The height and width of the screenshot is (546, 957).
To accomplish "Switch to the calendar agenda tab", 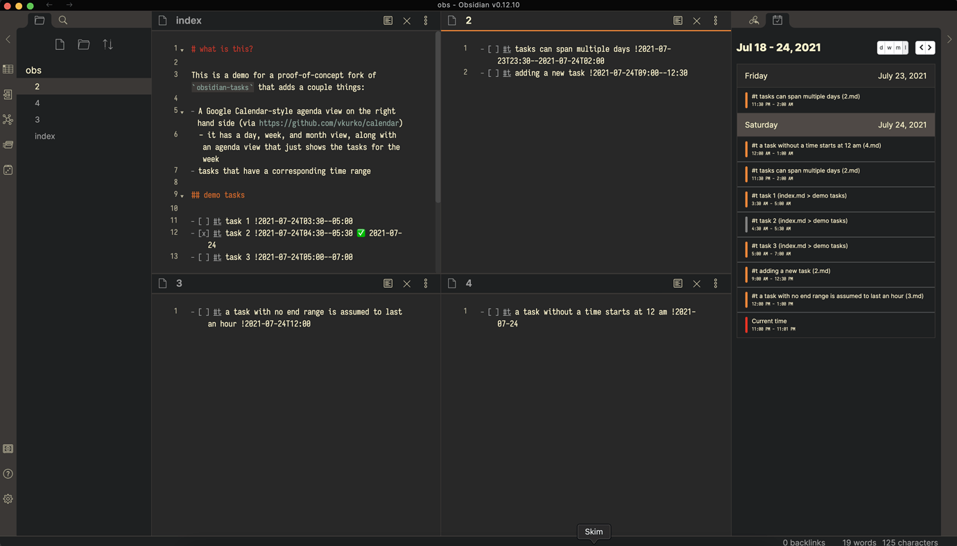I will (x=777, y=20).
